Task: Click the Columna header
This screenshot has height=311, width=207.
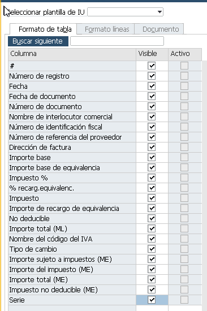Action: click(72, 54)
